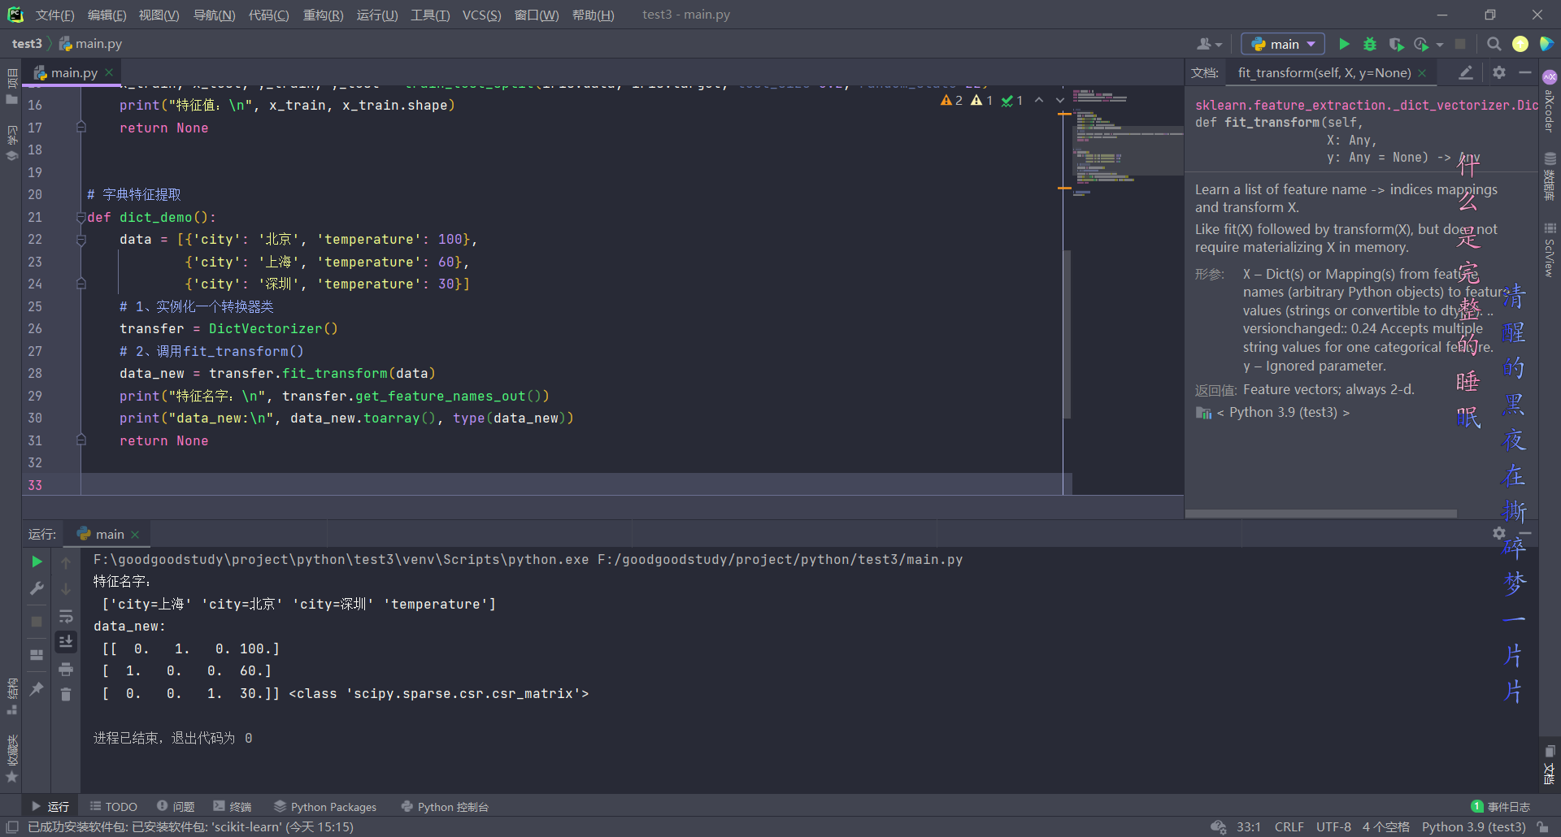Open the main run configuration dropdown

tap(1283, 44)
